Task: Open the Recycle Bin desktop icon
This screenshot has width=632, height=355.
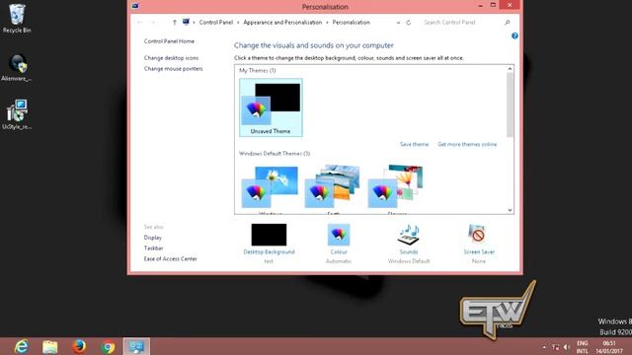Action: pyautogui.click(x=17, y=18)
